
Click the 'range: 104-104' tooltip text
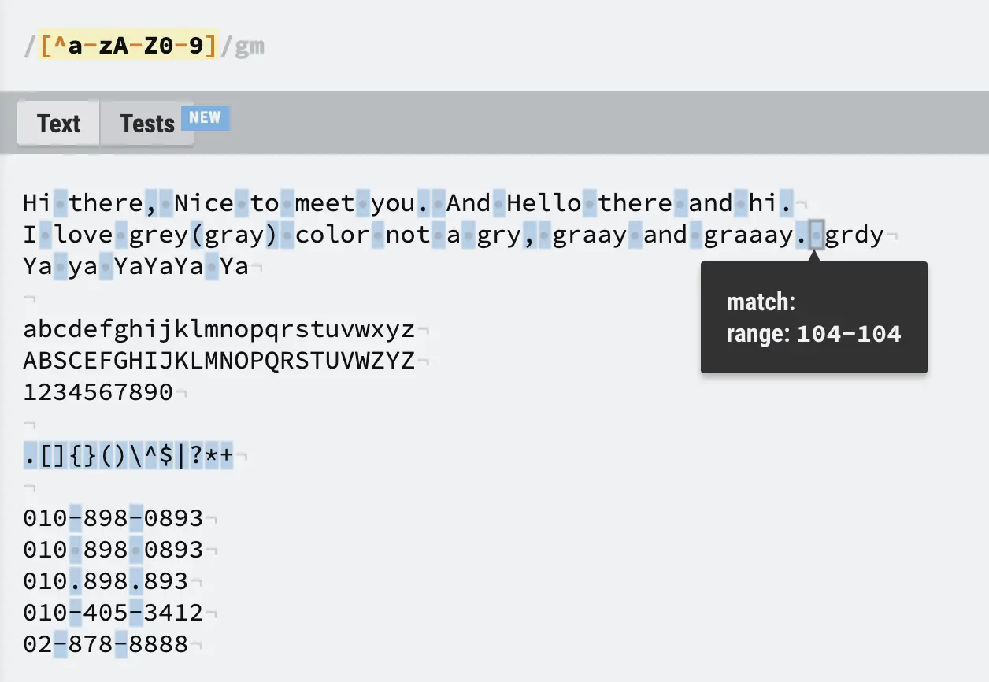click(813, 334)
